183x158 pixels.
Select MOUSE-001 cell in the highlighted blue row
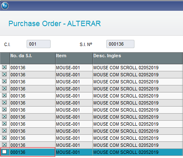coord(74,152)
